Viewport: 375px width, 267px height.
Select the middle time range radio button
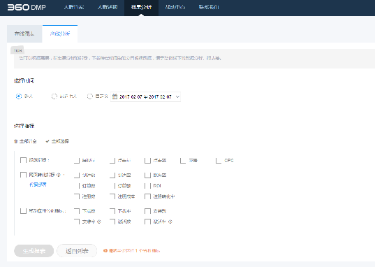(x=54, y=96)
